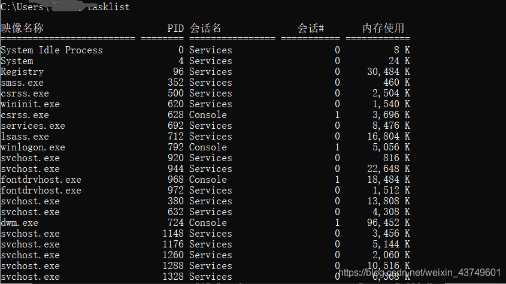Select the lsass.exe process name

25,136
